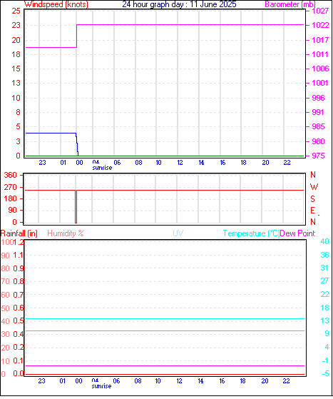Select the 36 temperature scale value
Viewport: 333px width, 399px height.
point(324,255)
